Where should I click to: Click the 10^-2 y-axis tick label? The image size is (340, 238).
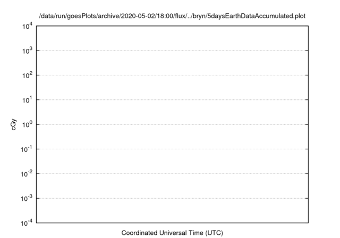27,174
